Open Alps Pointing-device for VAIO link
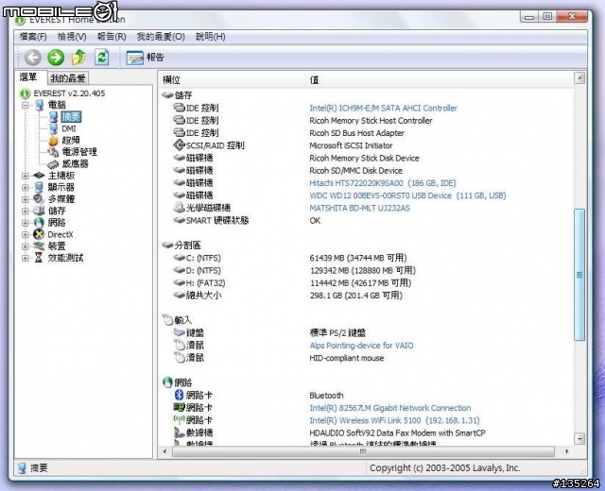The image size is (605, 491). 361,346
